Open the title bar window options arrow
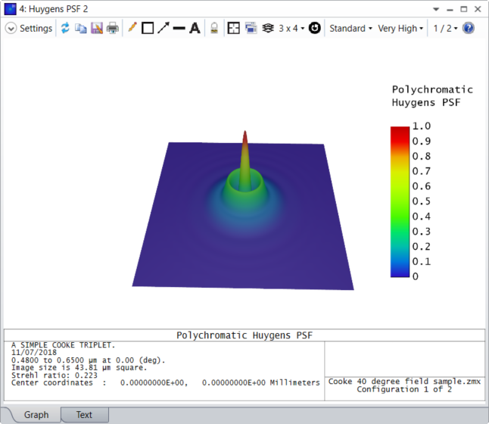Image resolution: width=489 pixels, height=424 pixels. (x=436, y=9)
